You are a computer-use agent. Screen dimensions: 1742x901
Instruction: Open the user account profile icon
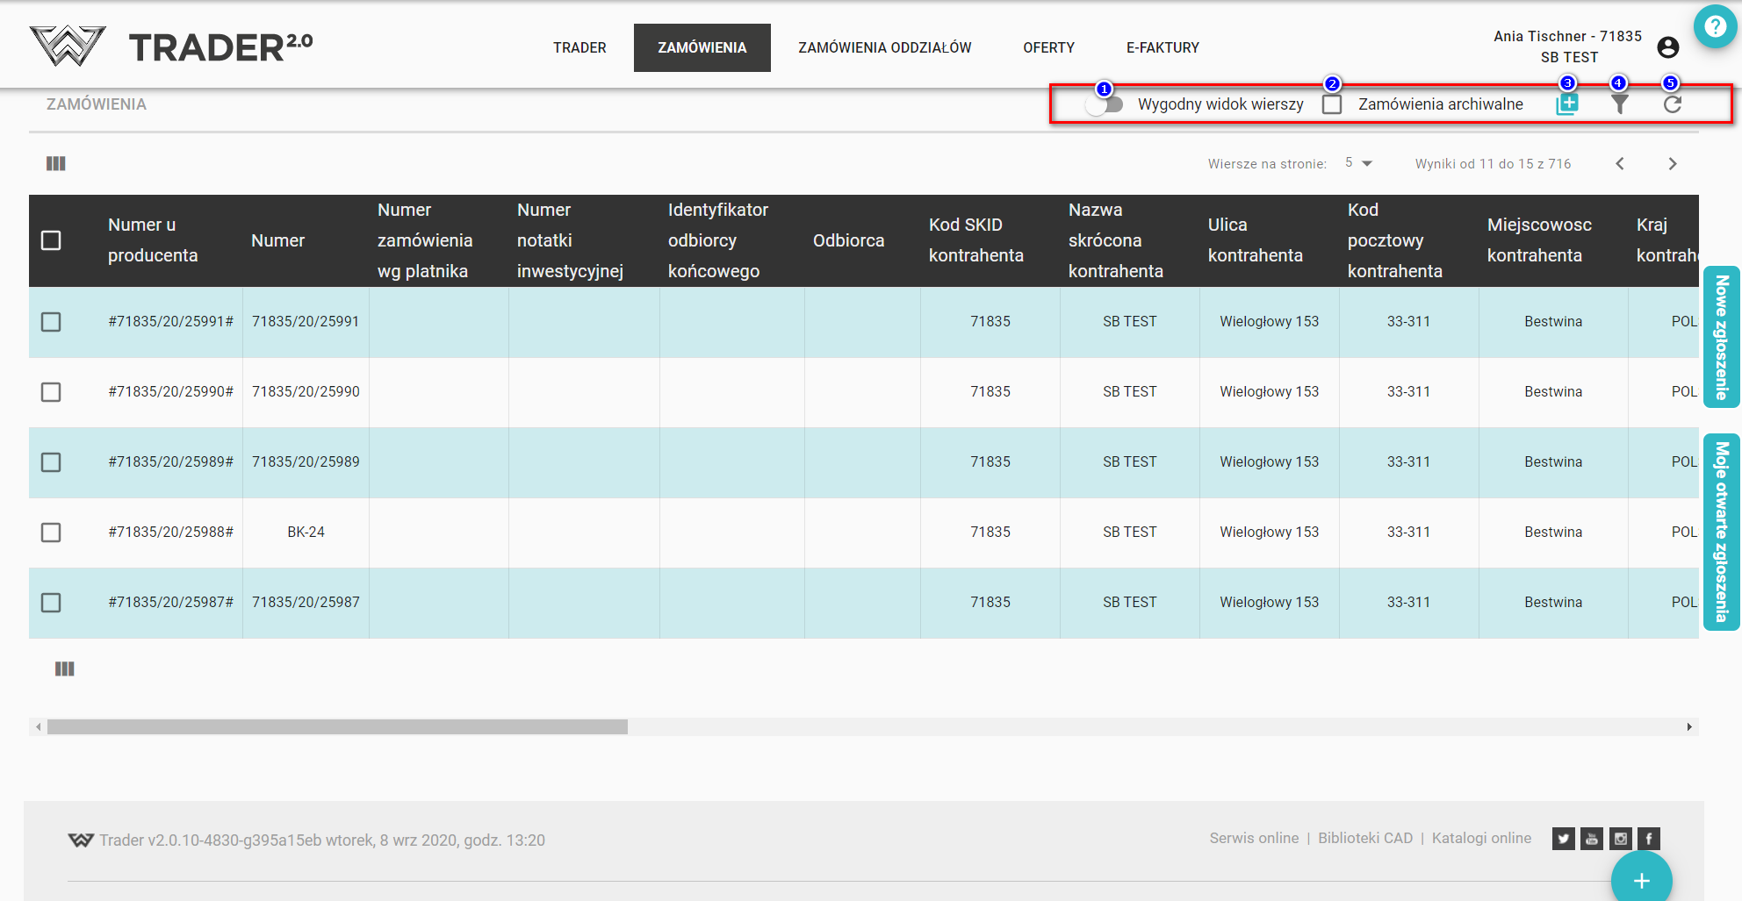1667,47
